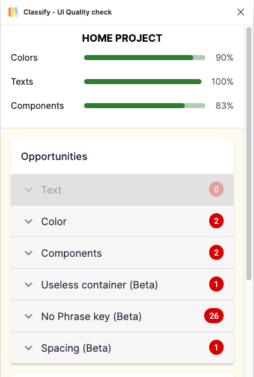Click the Useless container count badge
The image size is (254, 377).
tap(216, 284)
